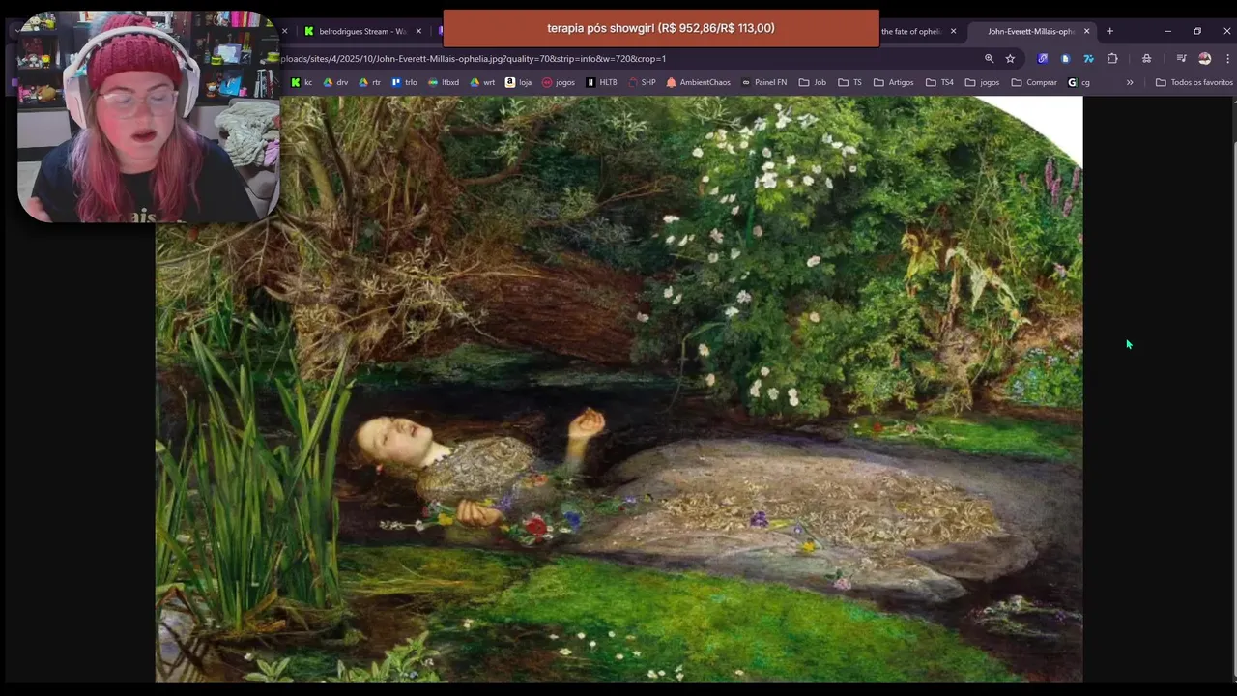This screenshot has width=1237, height=696.
Task: Click the teal extension icon beside Extensions
Action: [1088, 58]
